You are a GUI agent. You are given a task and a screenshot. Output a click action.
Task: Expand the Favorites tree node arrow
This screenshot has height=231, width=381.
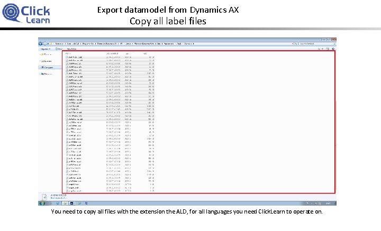click(40, 54)
